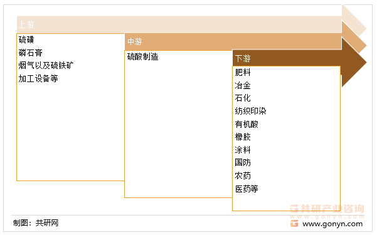
Task: Select the 橡胶 entry
Action: pos(243,137)
